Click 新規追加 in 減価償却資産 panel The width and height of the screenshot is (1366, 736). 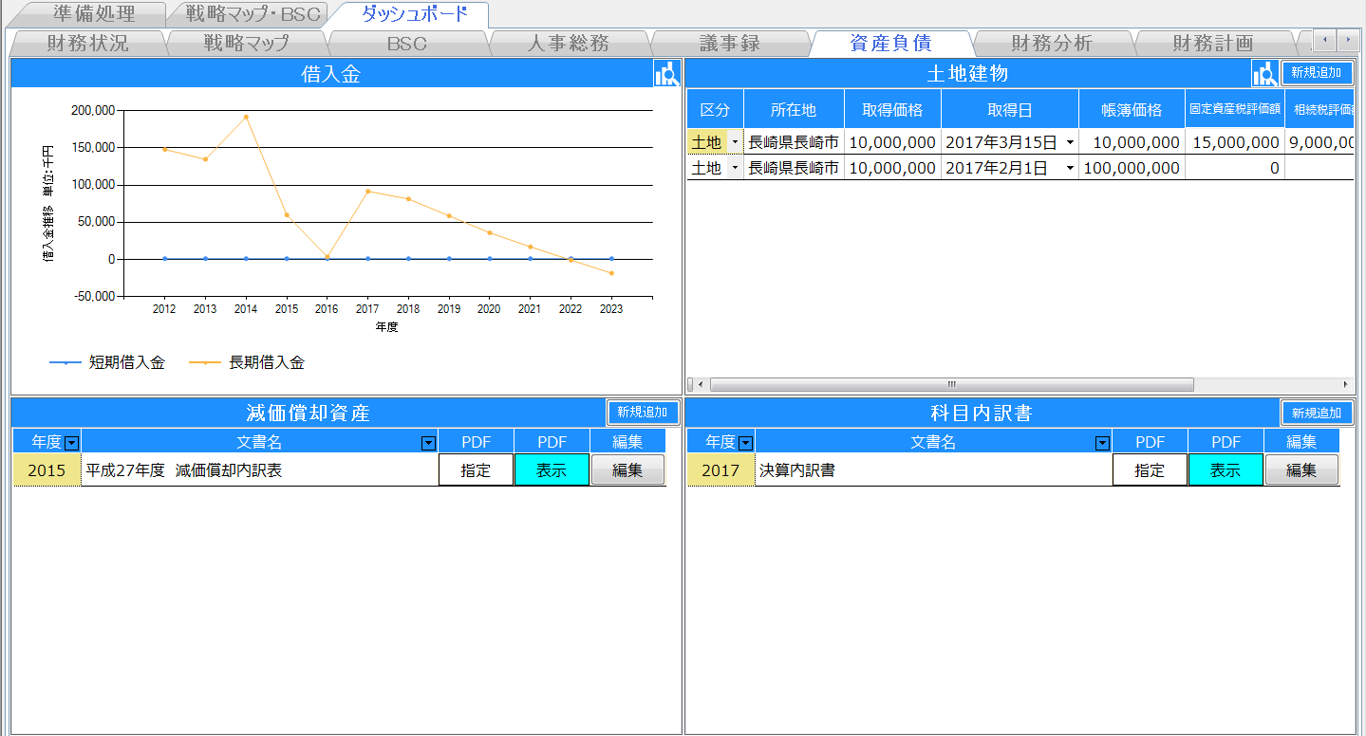pyautogui.click(x=644, y=413)
